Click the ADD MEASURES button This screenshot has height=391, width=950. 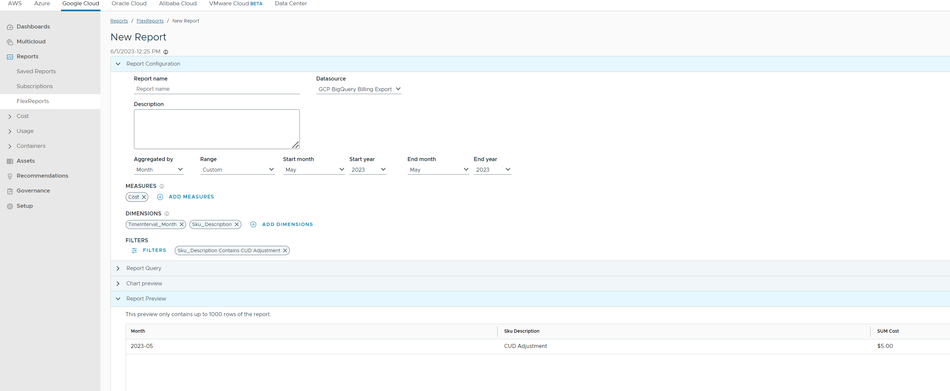pyautogui.click(x=191, y=197)
